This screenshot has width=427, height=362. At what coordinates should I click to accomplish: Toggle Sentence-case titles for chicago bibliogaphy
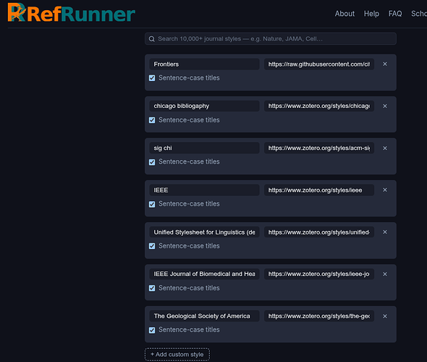point(152,120)
